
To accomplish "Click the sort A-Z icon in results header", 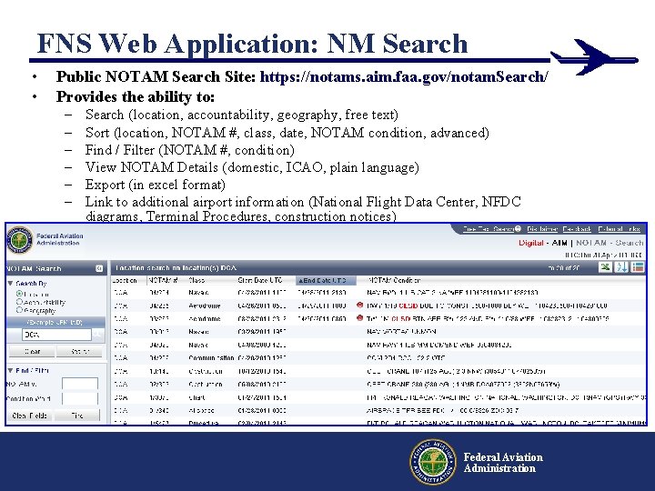I will click(621, 267).
